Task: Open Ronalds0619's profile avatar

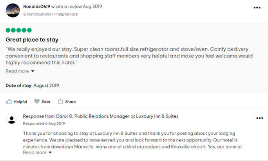Action: pyautogui.click(x=13, y=10)
